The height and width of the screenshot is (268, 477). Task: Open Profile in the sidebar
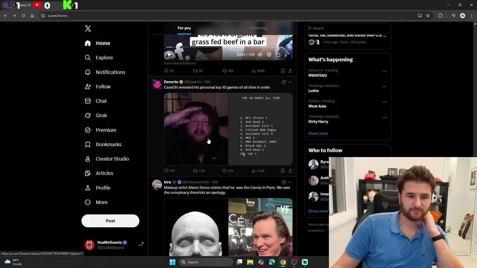pos(97,188)
